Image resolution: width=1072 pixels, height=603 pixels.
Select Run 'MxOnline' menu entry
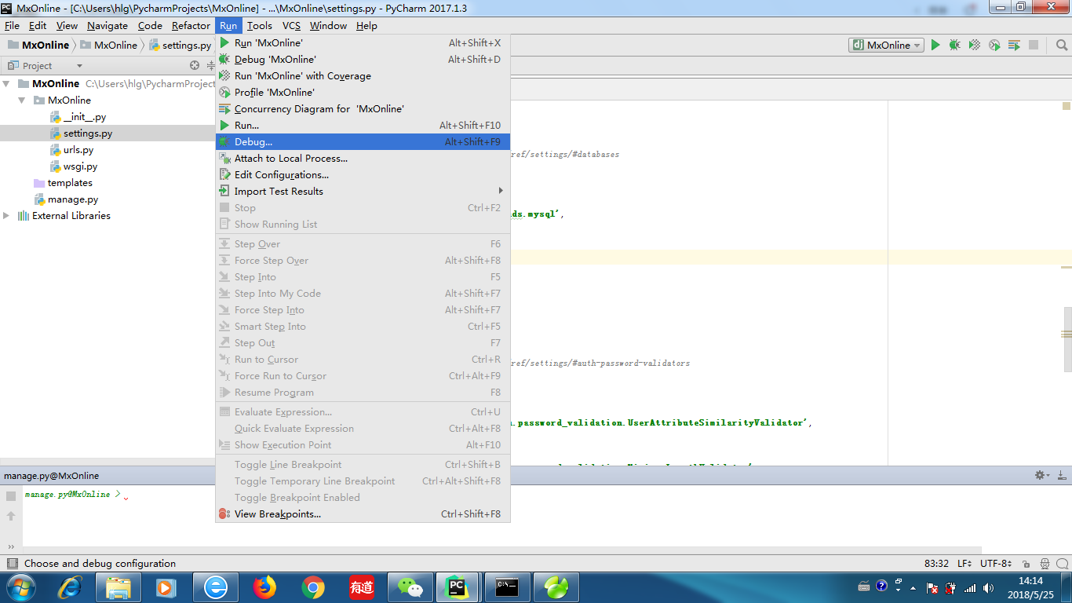point(363,43)
